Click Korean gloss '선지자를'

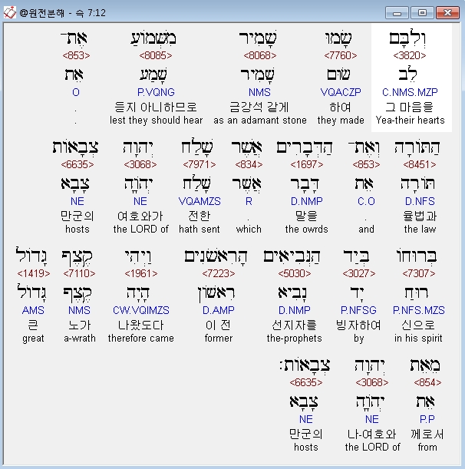click(294, 325)
